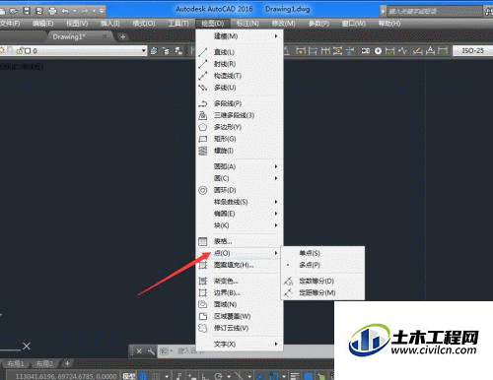This screenshot has width=493, height=380.
Task: Toggle snap mode in status bar
Action: pos(157,376)
